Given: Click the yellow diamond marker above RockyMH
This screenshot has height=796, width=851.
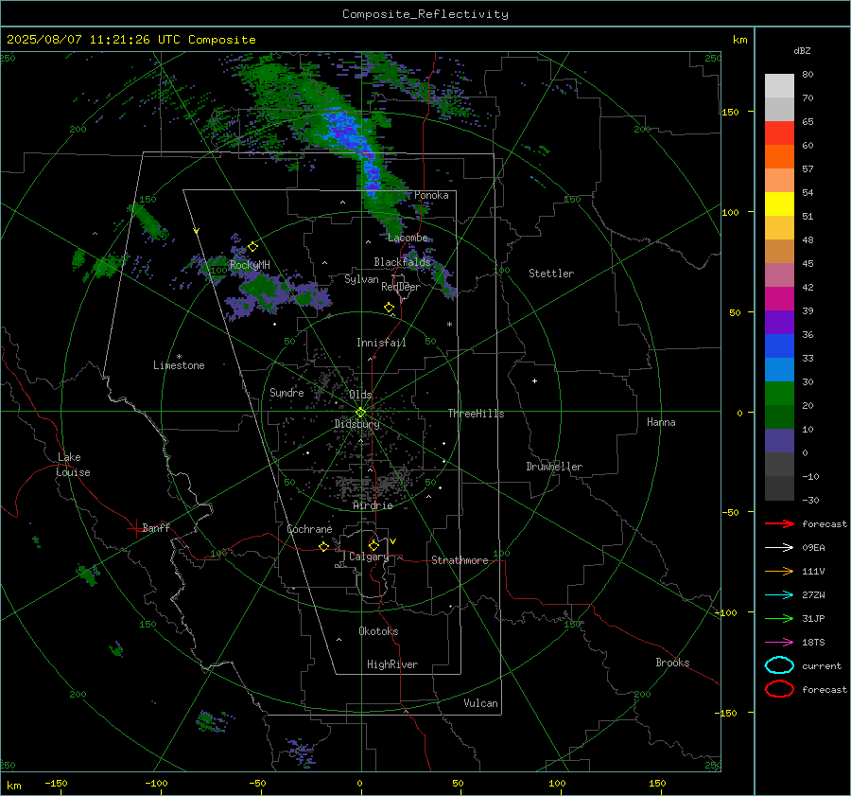Looking at the screenshot, I should click(252, 247).
